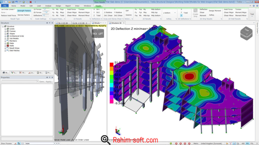The width and height of the screenshot is (259, 145).
Task: Adjust the 2D Forces scale slider
Action: 46,12
